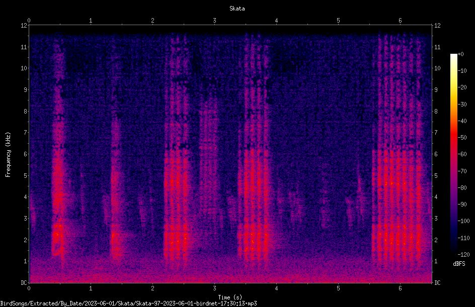Select the 5 second tick on top axis

tap(338, 21)
